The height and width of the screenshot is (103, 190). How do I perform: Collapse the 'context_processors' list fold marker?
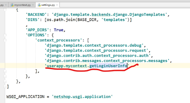[5, 40]
